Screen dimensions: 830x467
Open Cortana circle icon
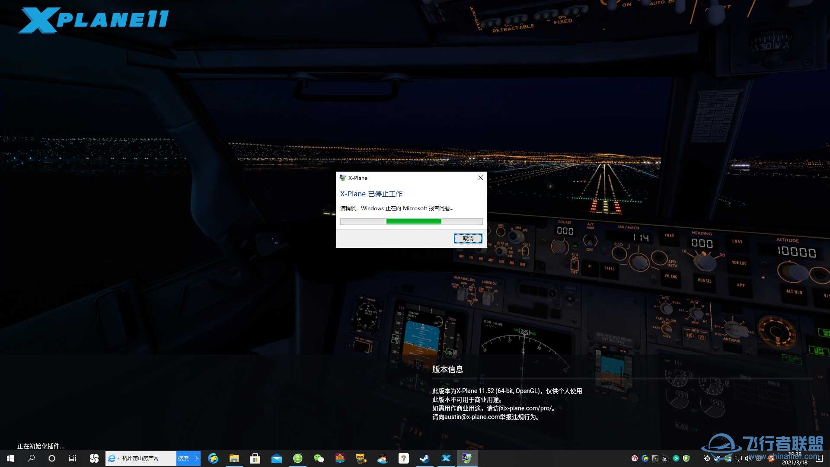pos(52,458)
